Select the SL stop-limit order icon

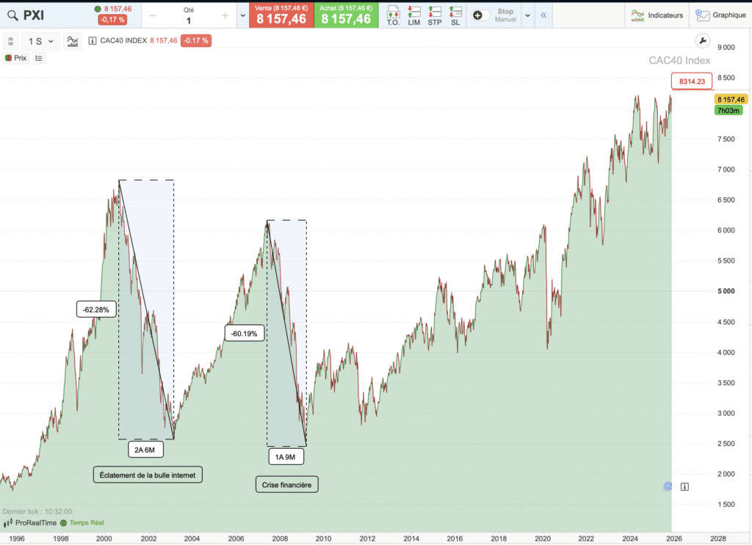pyautogui.click(x=455, y=15)
